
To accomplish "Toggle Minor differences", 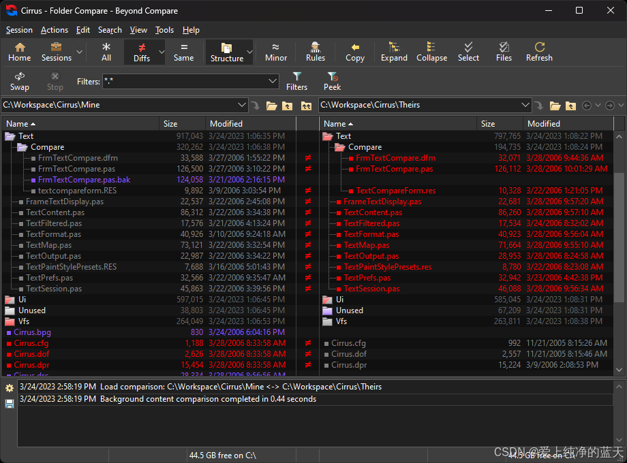I will pyautogui.click(x=276, y=52).
